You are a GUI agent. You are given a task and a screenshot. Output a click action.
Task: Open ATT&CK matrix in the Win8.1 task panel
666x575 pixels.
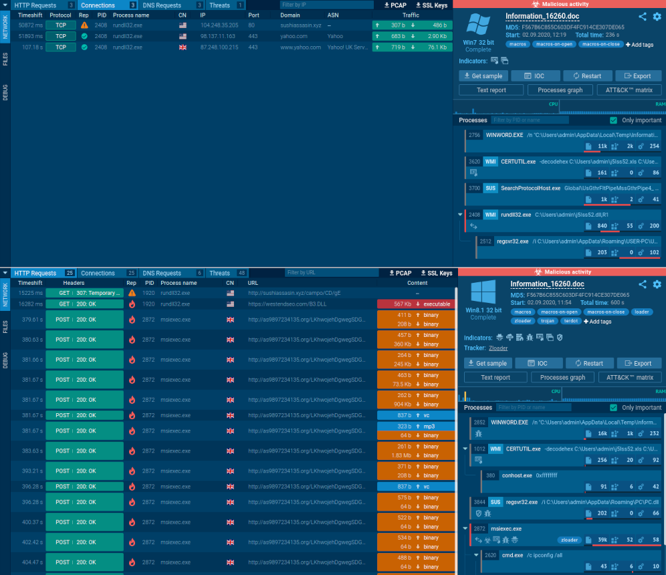pos(630,377)
